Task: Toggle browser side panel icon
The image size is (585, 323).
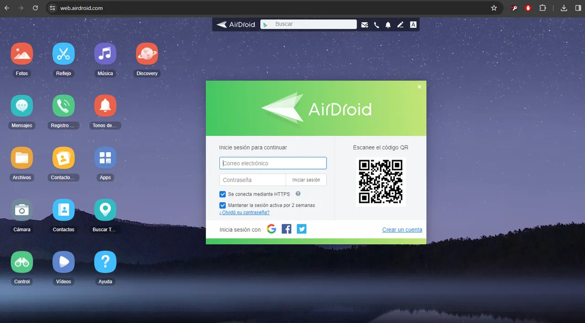Action: click(578, 8)
